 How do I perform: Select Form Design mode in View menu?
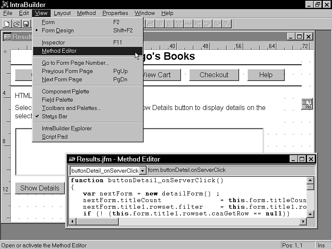tap(58, 30)
